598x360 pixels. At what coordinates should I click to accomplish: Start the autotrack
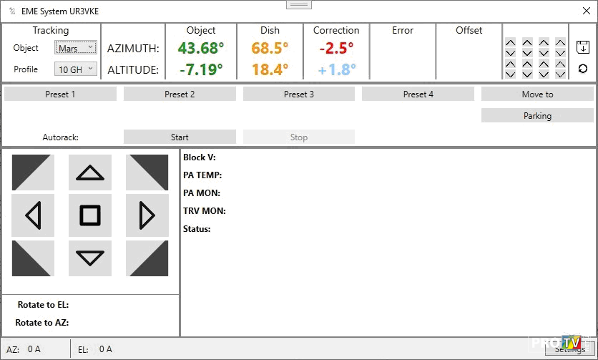(x=180, y=137)
